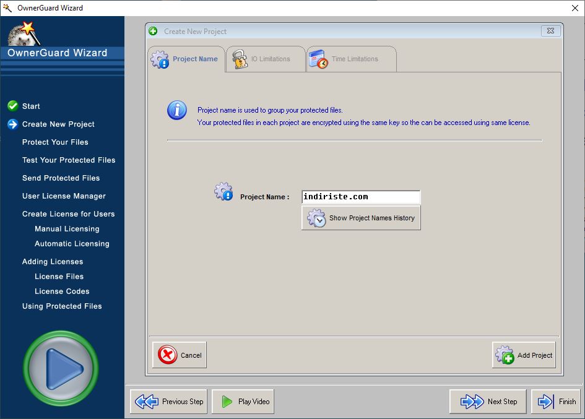Open License Codes sub-step
The image size is (585, 419).
pos(62,292)
